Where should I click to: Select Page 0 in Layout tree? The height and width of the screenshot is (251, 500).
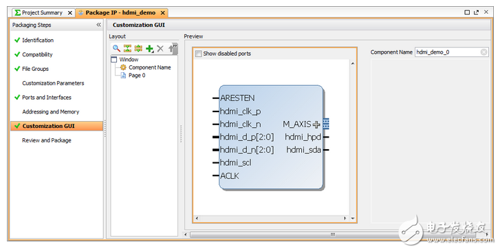[x=137, y=75]
